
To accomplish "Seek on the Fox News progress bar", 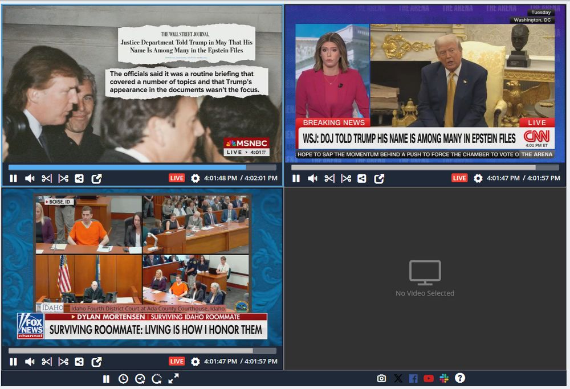I will pos(142,351).
